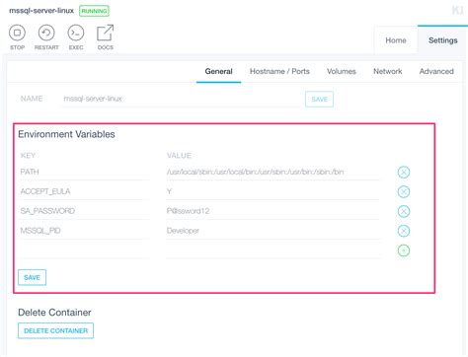Click the DELETE CONTAINER button
The image size is (468, 357).
(55, 330)
